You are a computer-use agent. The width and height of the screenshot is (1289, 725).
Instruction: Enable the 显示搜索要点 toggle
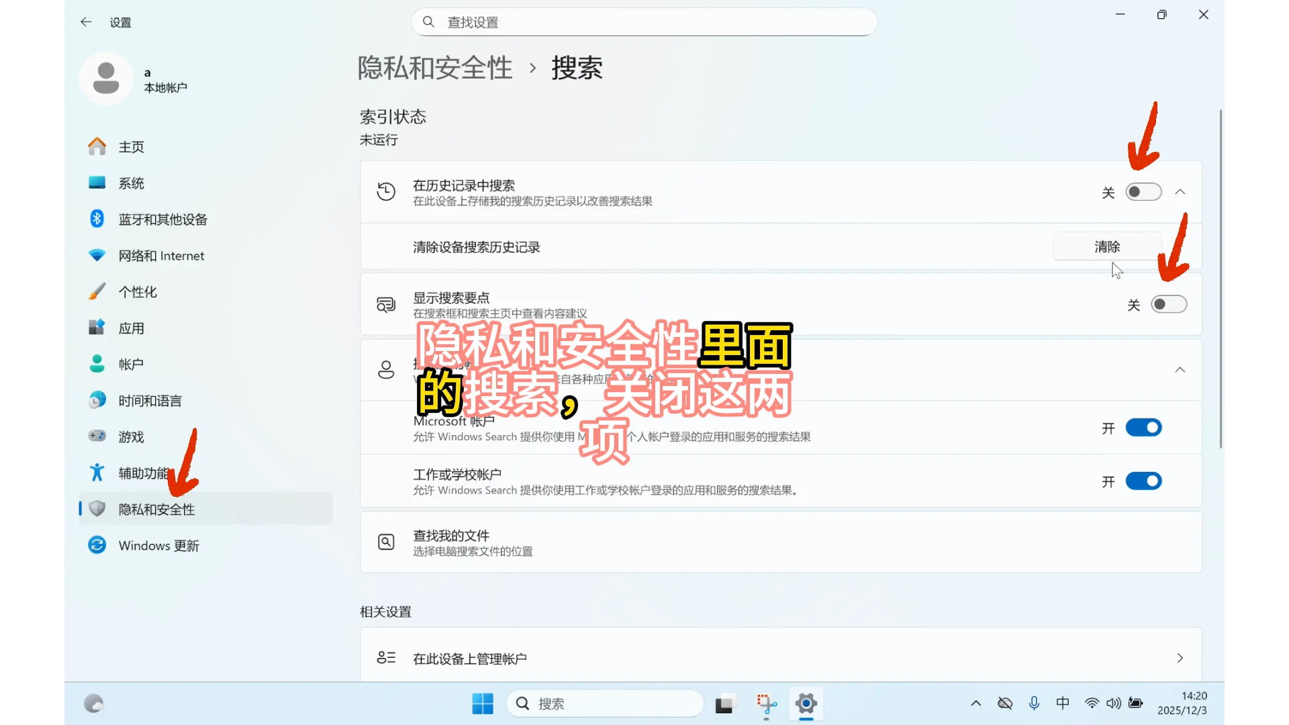(1169, 304)
